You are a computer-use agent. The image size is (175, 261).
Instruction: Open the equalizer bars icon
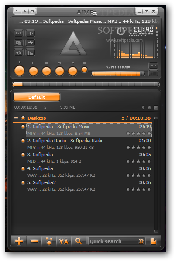pos(30,53)
